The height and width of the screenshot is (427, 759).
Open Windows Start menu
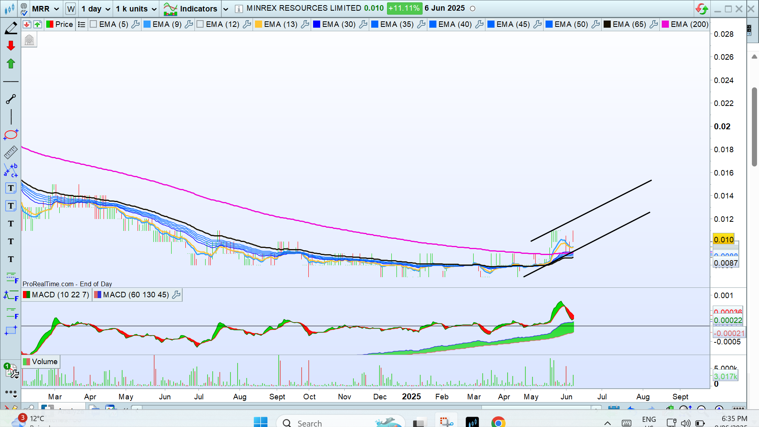(x=261, y=422)
